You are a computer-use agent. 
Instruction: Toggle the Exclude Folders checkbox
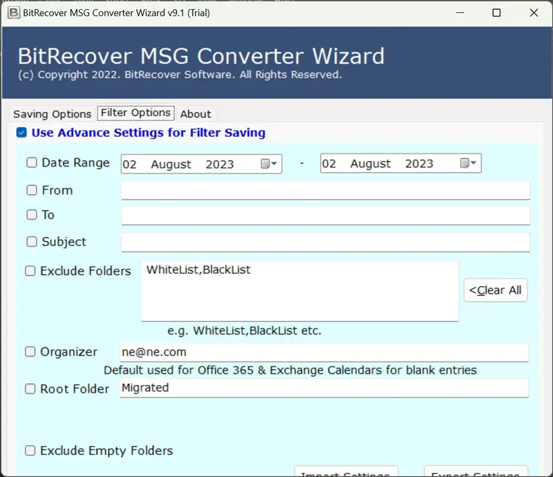pos(30,271)
